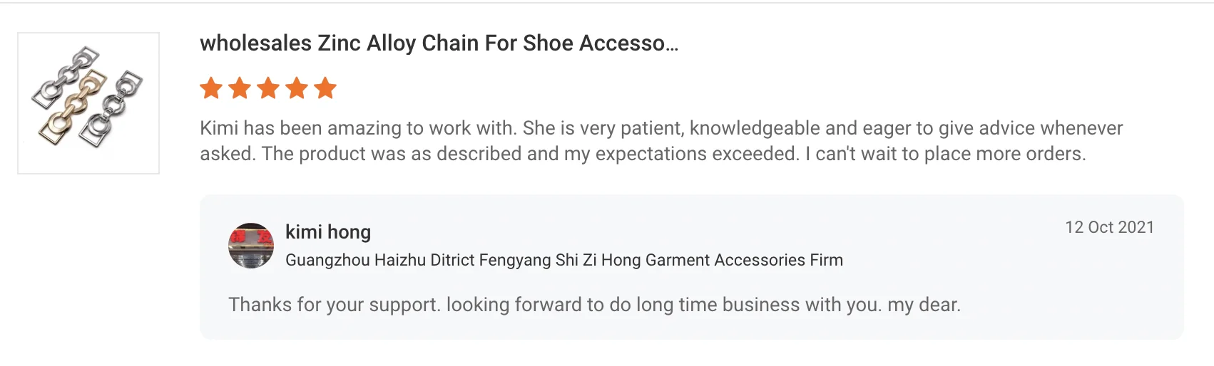Open Guangzhou Haizhu Ditrict Fengyang company link
The height and width of the screenshot is (366, 1214).
click(563, 261)
